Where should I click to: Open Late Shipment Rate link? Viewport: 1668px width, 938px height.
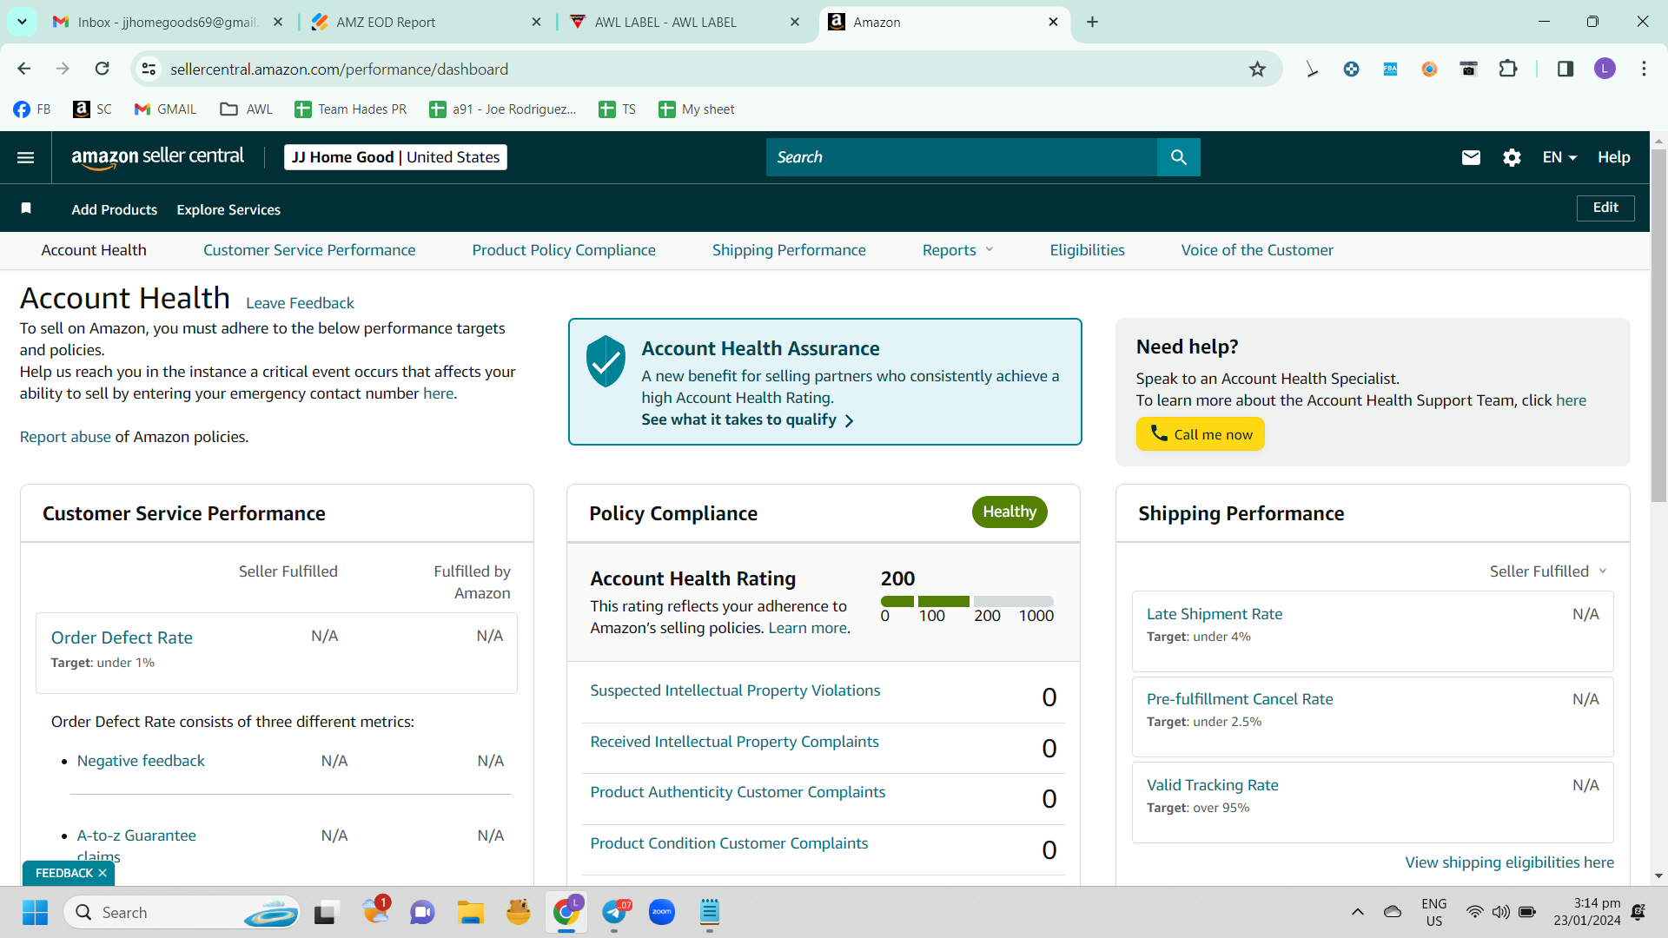point(1215,614)
